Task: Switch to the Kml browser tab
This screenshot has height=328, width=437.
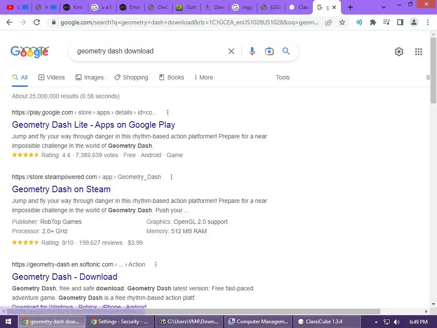Action: point(73,7)
